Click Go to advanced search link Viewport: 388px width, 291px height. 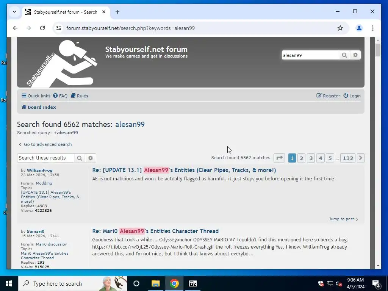45,144
